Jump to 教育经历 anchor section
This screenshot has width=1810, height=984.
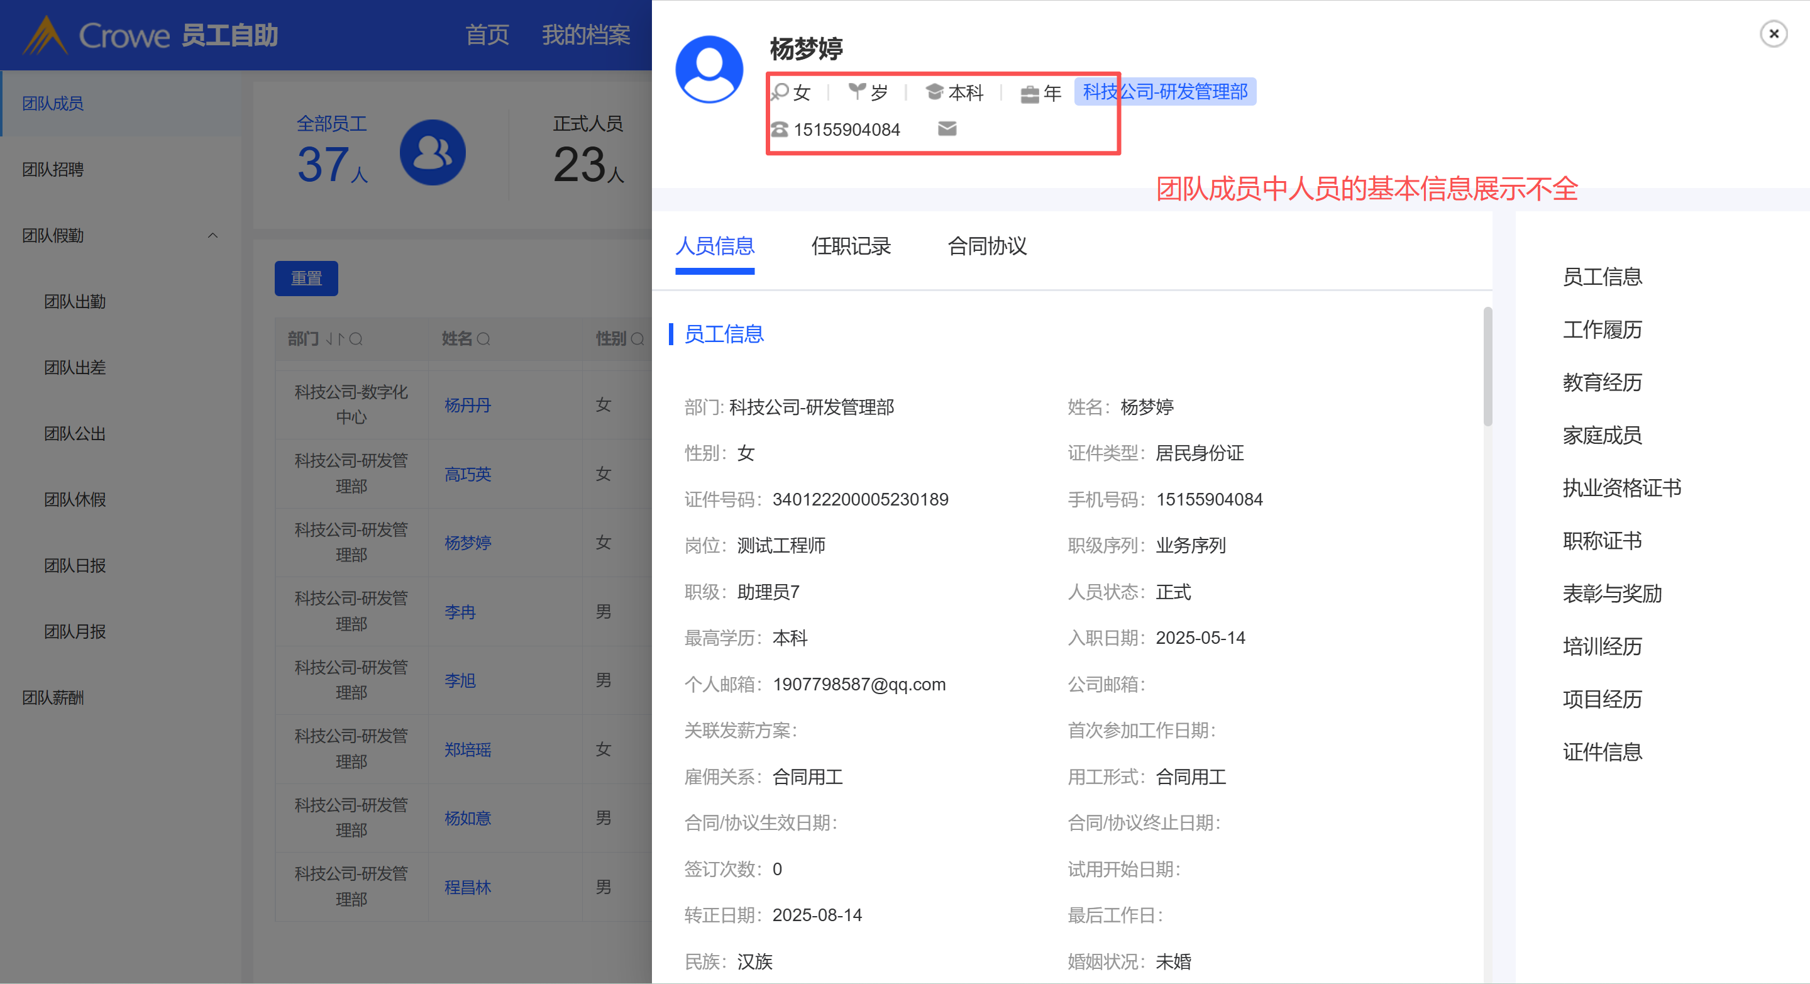coord(1601,382)
